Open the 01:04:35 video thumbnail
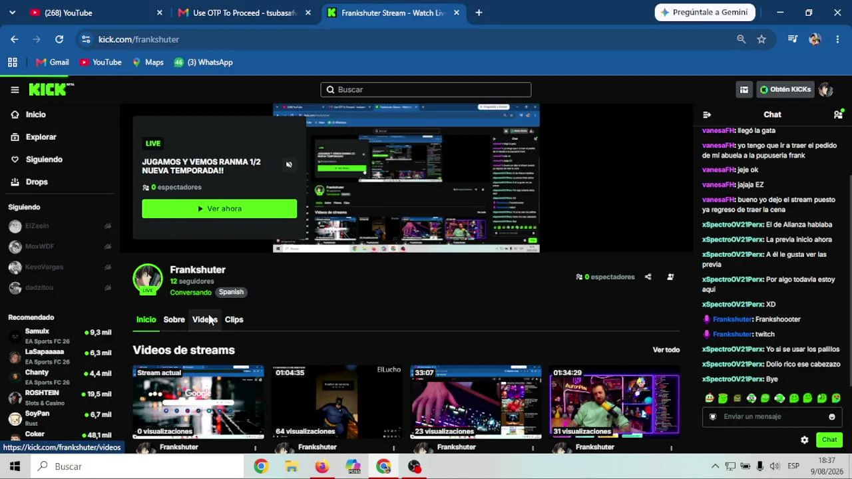The width and height of the screenshot is (852, 479). [337, 402]
